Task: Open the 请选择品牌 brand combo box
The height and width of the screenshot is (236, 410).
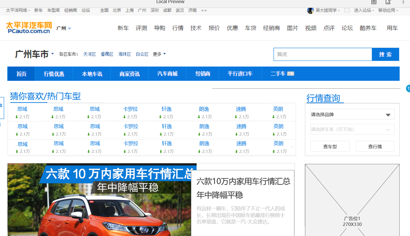Action: point(352,114)
